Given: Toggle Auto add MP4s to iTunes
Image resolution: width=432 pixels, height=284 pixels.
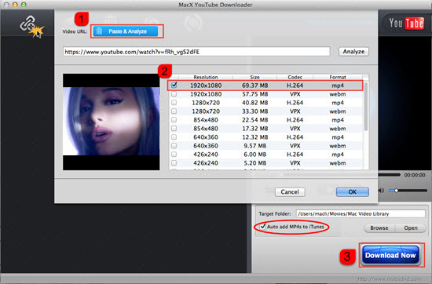Looking at the screenshot, I should pos(262,227).
